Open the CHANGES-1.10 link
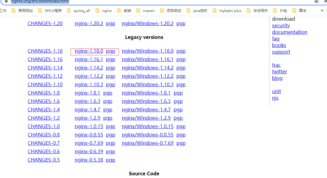 point(45,84)
